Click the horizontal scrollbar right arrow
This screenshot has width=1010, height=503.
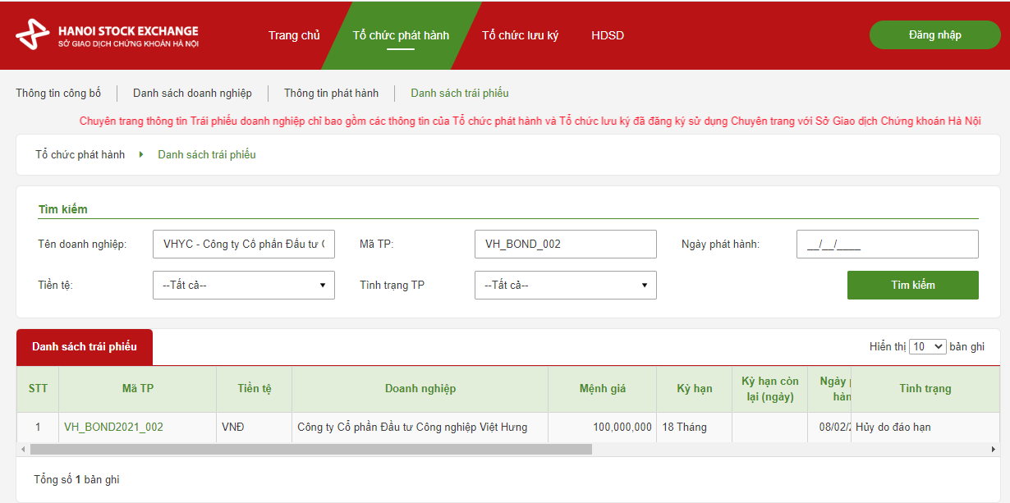coord(993,450)
